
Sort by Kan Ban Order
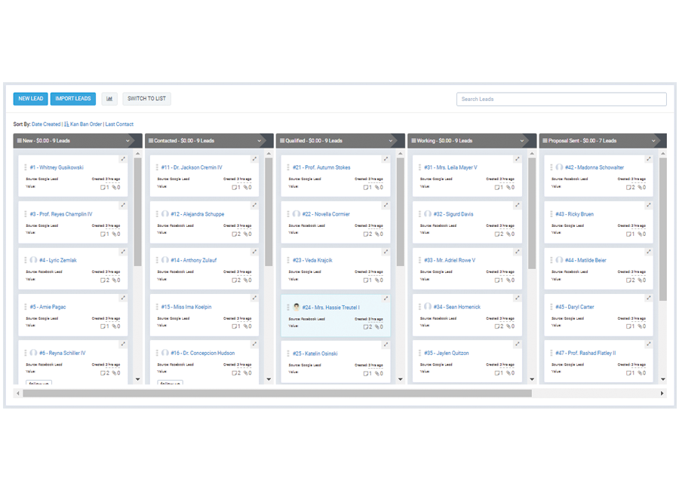(x=85, y=124)
